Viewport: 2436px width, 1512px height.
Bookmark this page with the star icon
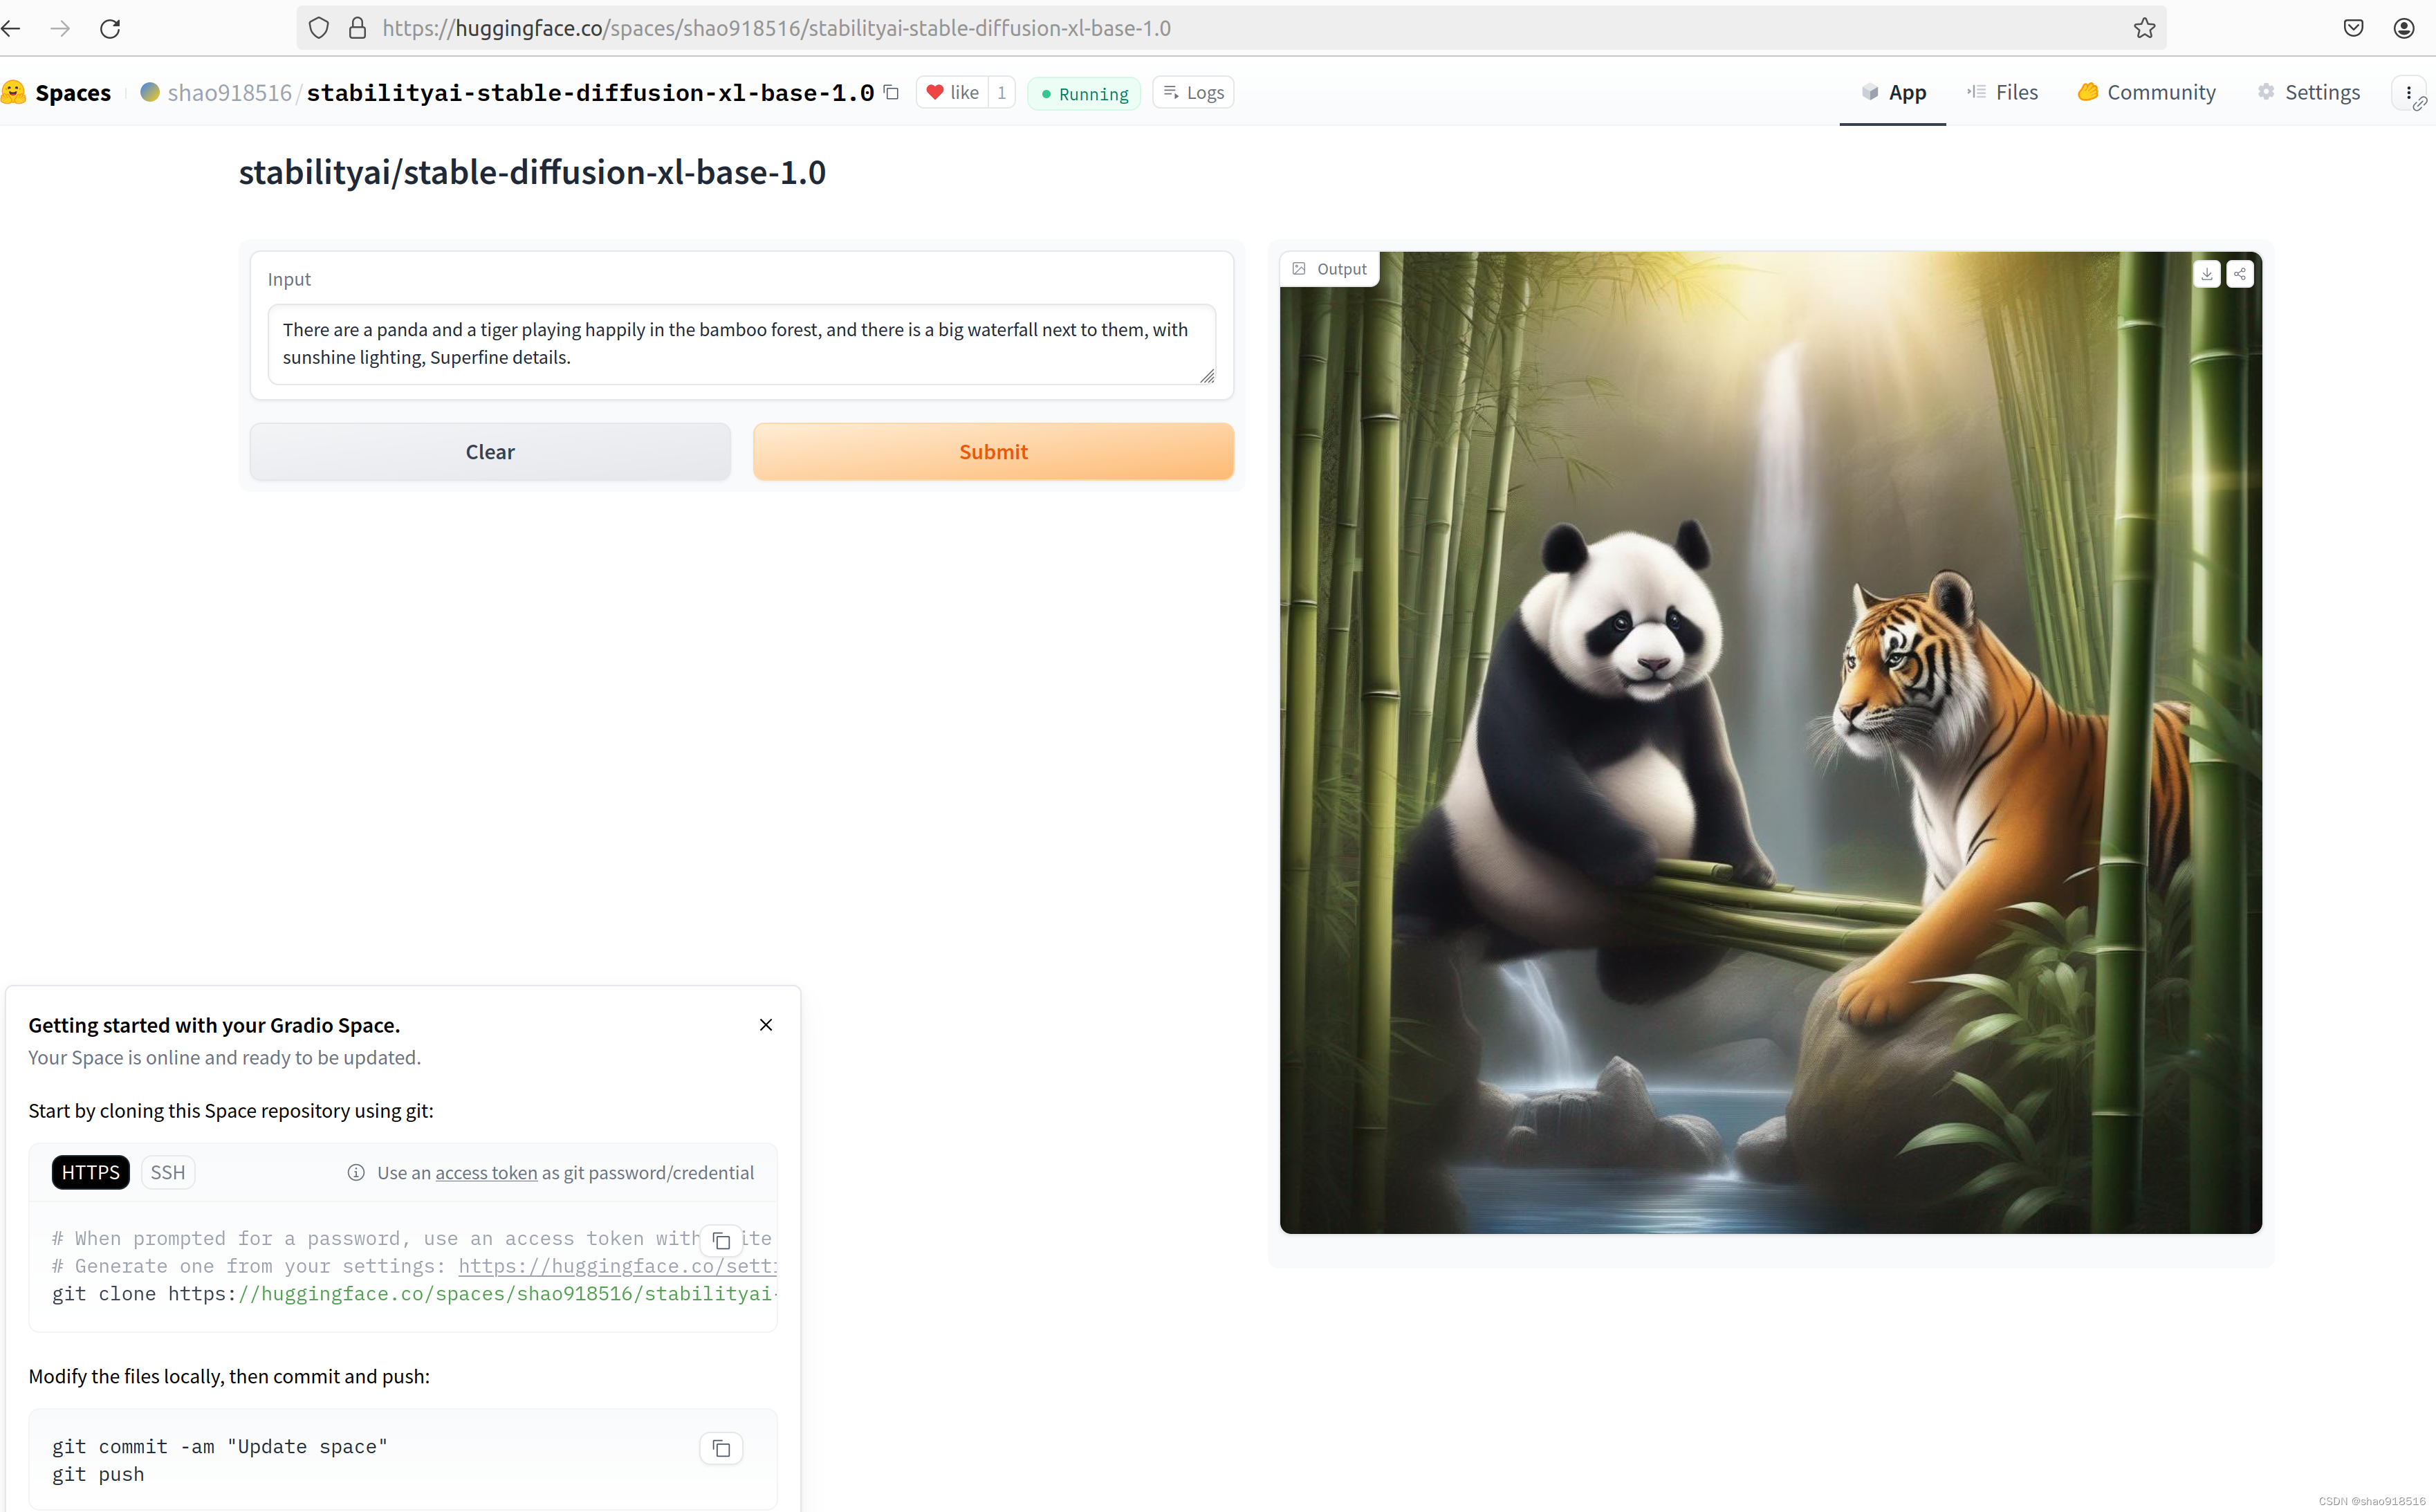pyautogui.click(x=2144, y=28)
